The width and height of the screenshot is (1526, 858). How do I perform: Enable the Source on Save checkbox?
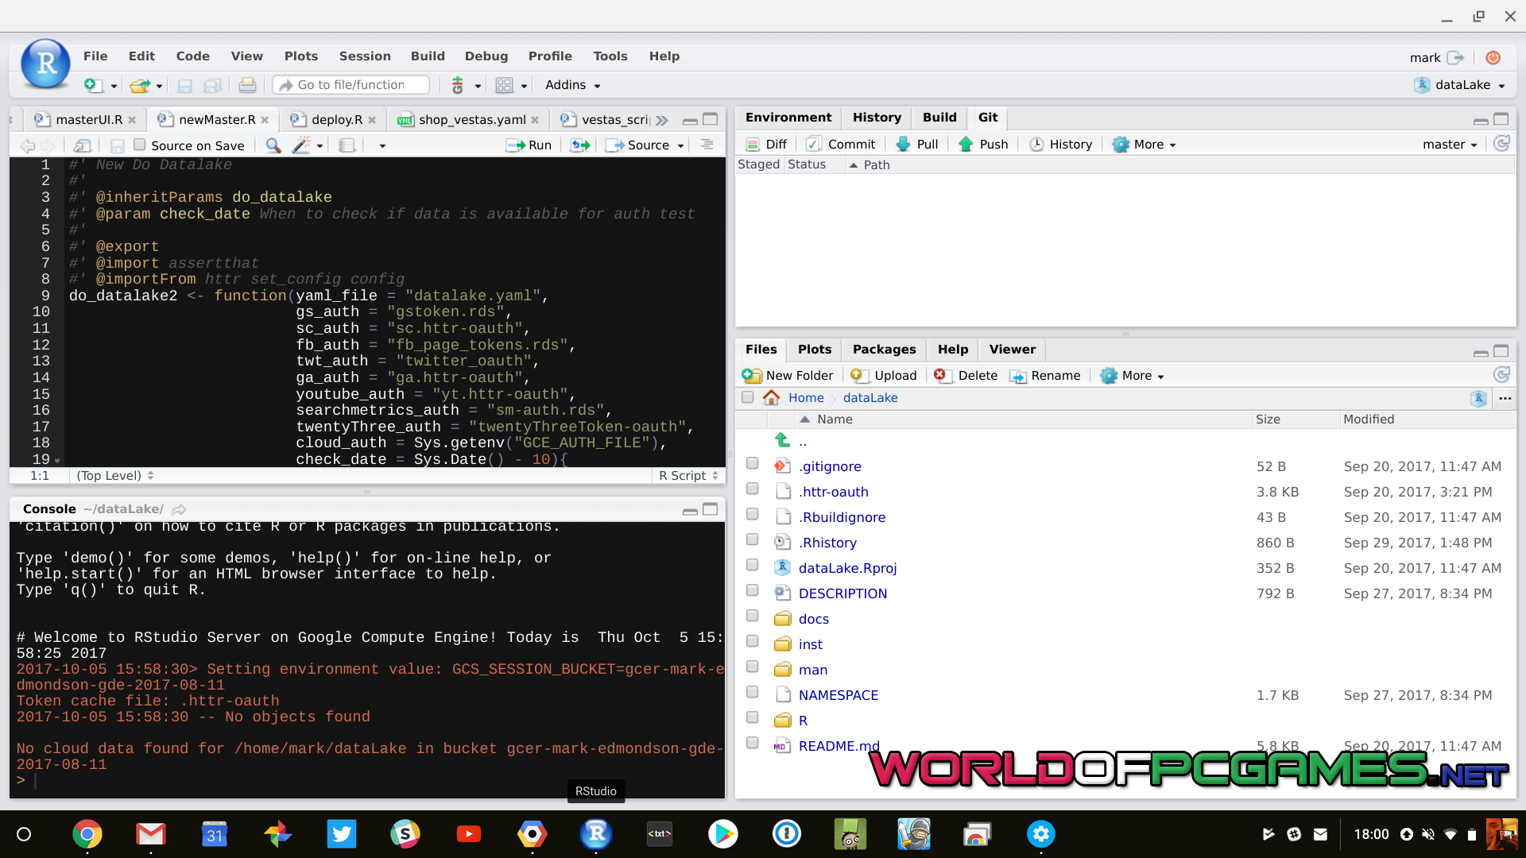[140, 145]
